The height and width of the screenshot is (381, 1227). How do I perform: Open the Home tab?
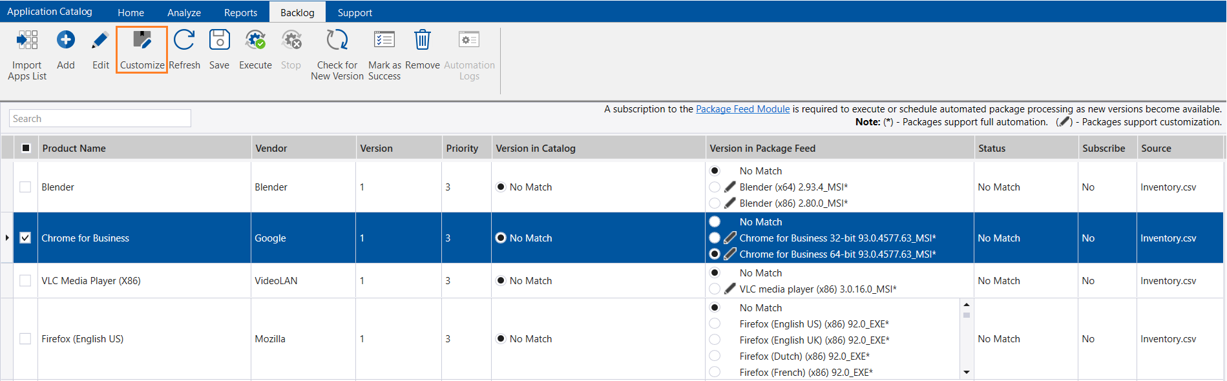click(131, 12)
